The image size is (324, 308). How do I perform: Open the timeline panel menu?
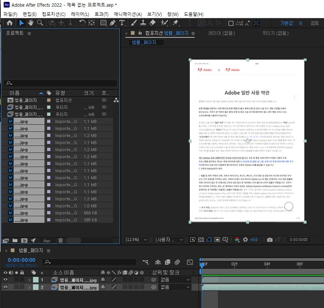pos(49,251)
